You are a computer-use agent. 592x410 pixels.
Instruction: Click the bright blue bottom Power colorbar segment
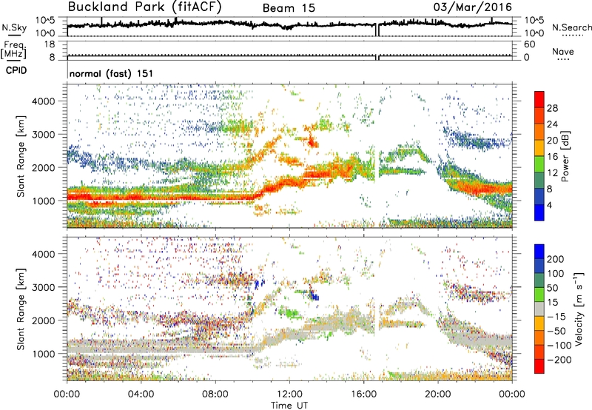pos(539,213)
